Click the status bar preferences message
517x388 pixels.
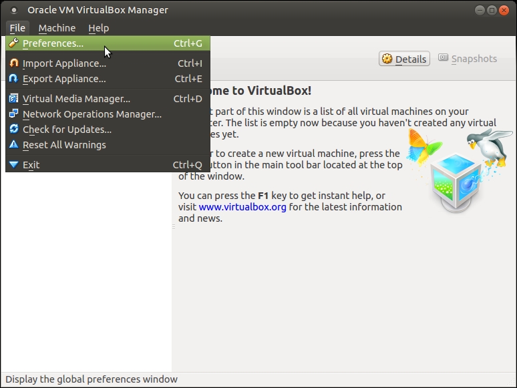point(92,379)
